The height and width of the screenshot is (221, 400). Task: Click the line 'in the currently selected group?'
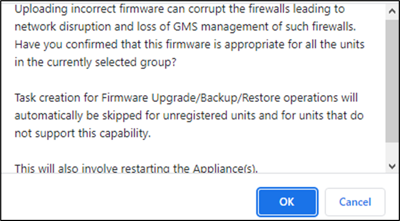pyautogui.click(x=95, y=63)
